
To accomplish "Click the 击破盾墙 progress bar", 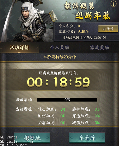I will (x=67, y=100).
